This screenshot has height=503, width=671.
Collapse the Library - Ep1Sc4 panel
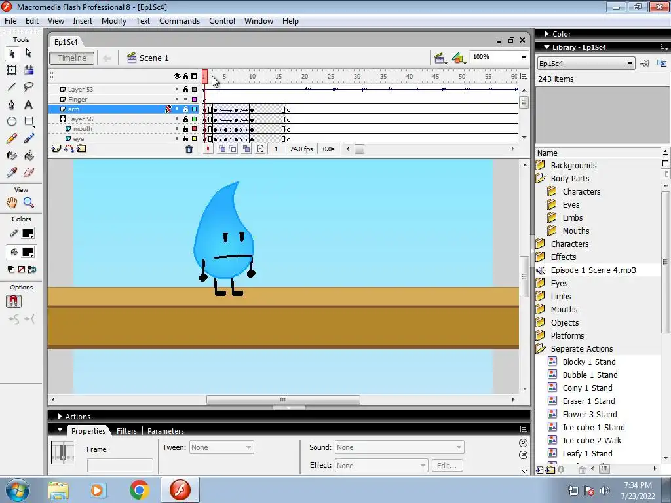[x=547, y=47]
